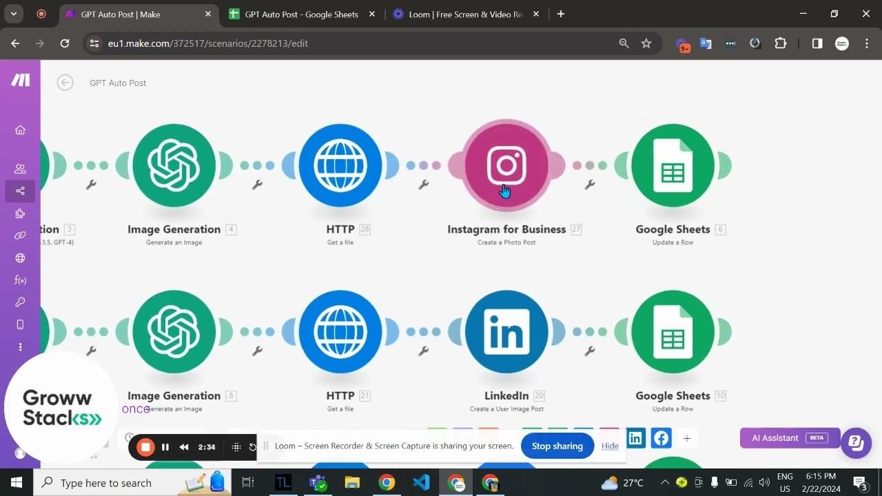
Task: Open Connections link icon in sidebar
Action: click(20, 236)
